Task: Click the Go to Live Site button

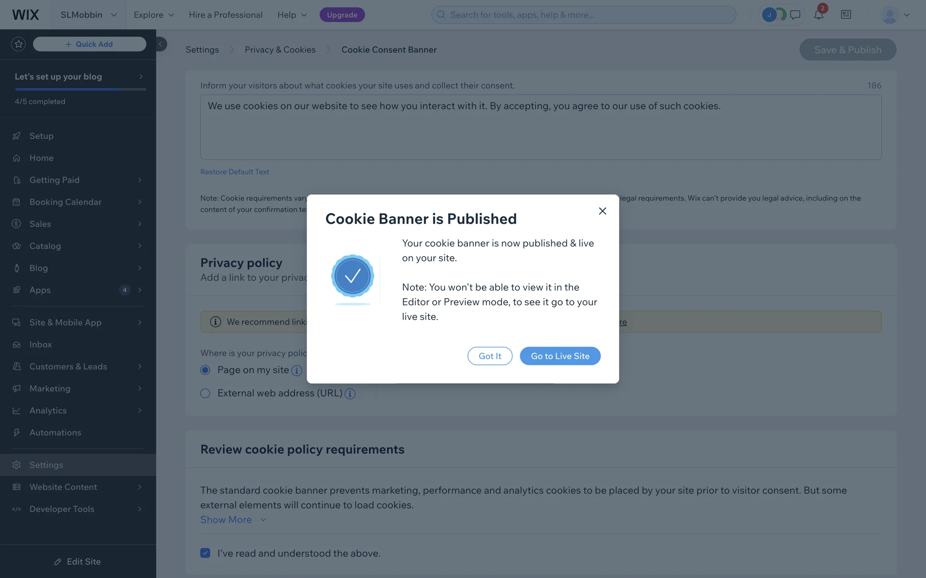Action: [560, 356]
